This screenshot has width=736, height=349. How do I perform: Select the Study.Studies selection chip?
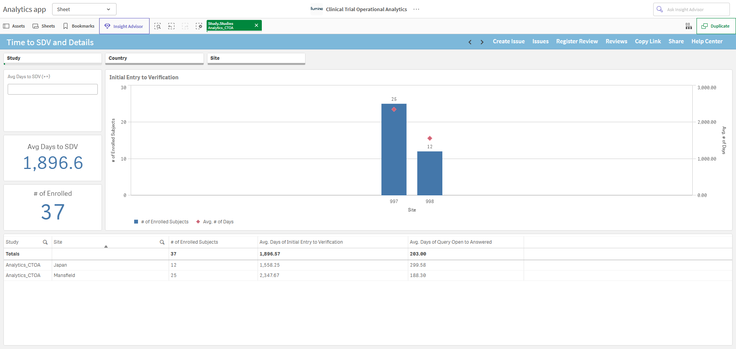pos(229,26)
